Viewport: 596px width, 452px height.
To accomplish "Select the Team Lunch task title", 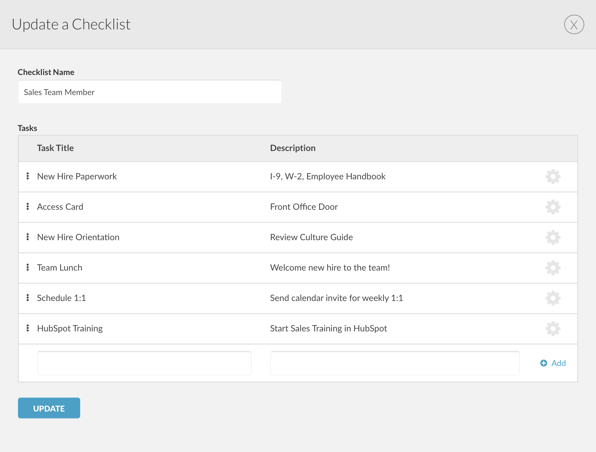I will coord(59,267).
